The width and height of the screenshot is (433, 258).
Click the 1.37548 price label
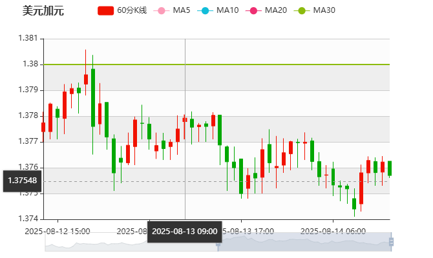click(23, 181)
